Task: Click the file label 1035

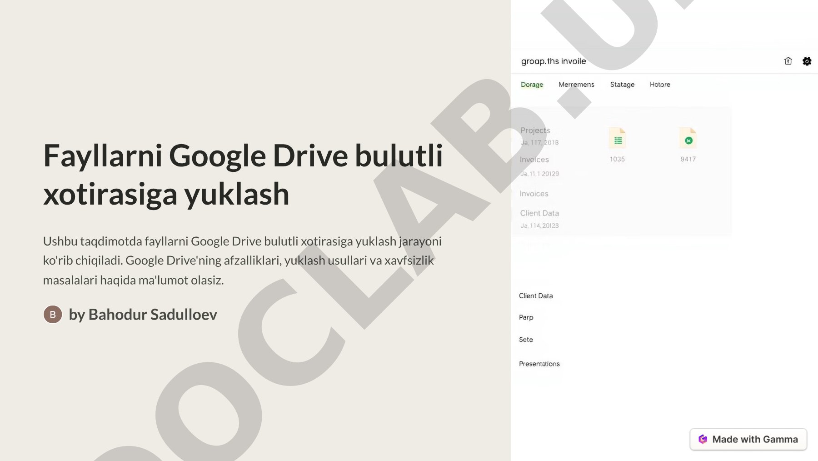Action: [617, 159]
